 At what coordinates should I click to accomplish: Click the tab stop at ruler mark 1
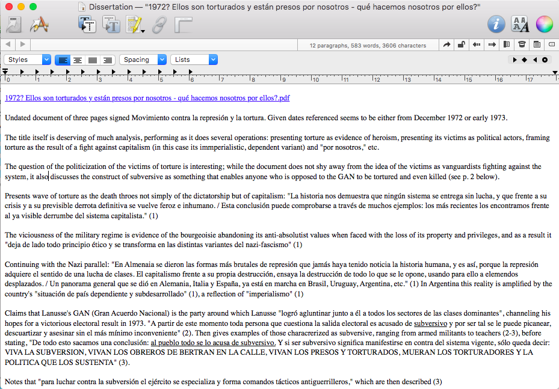[37, 72]
